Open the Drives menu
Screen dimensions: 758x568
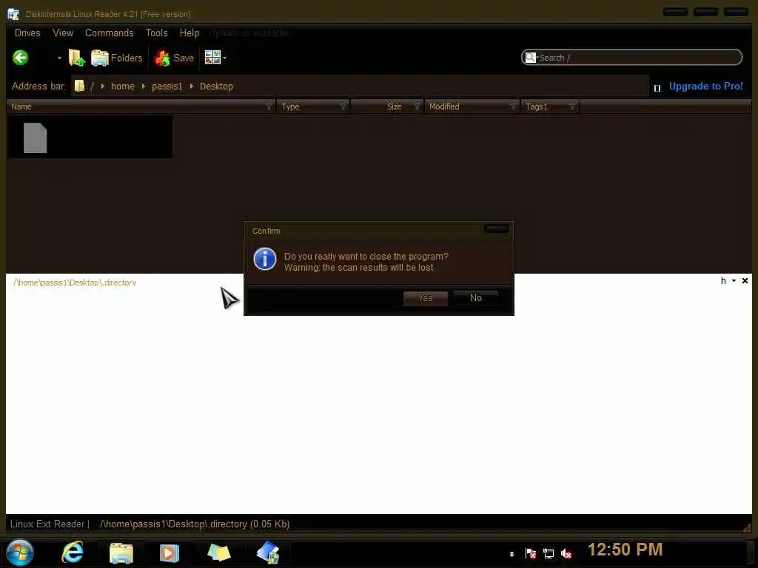[x=27, y=33]
